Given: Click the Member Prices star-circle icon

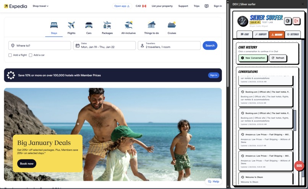Looking at the screenshot, I should (x=11, y=75).
